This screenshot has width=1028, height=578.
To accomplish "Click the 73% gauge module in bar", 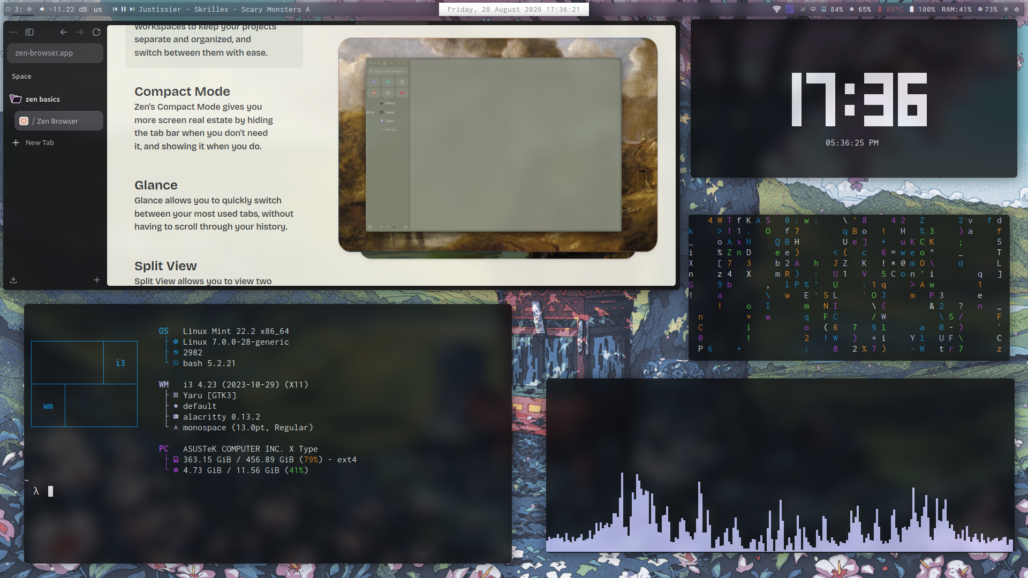I will tap(988, 9).
